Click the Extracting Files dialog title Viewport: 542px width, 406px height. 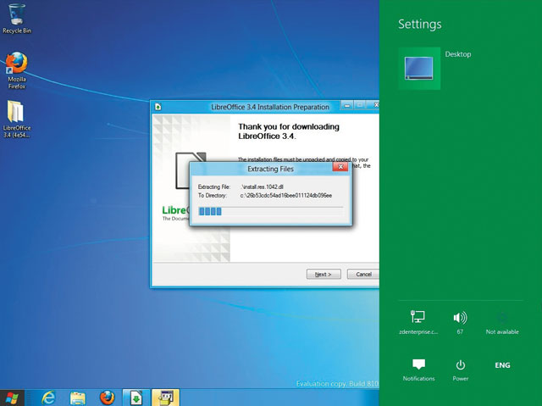pos(271,169)
